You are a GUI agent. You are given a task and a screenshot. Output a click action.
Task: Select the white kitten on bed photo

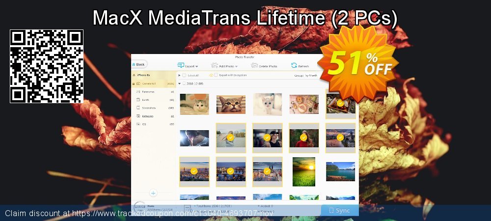[194, 104]
